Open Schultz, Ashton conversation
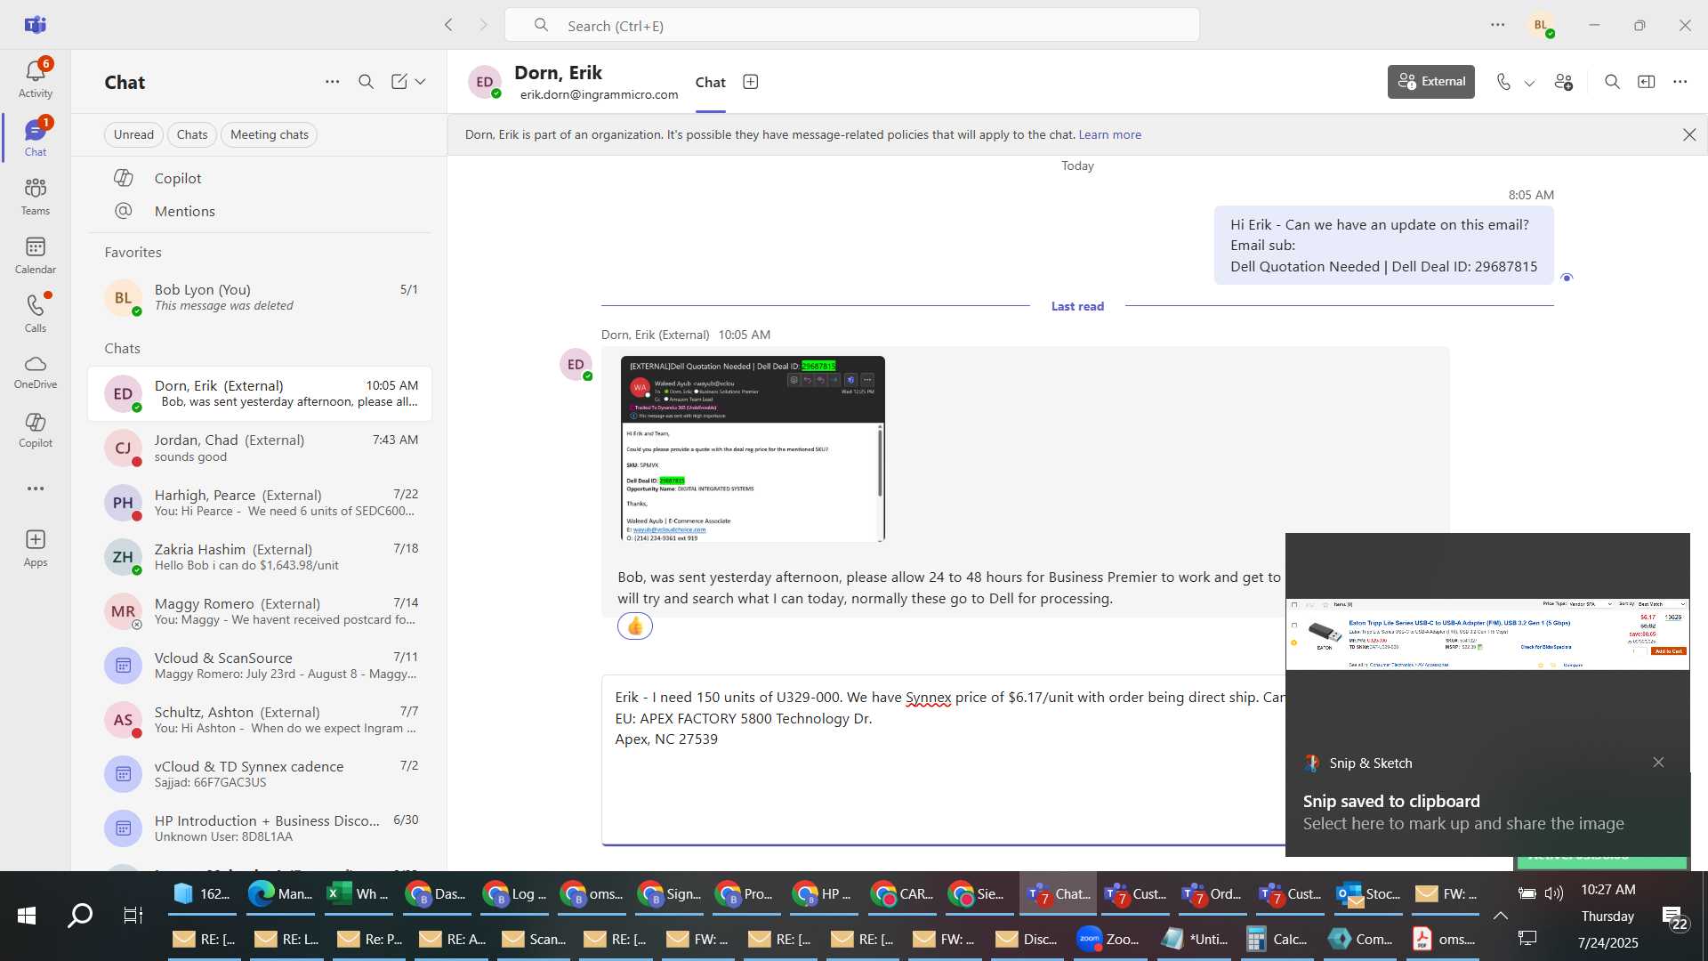Image resolution: width=1708 pixels, height=961 pixels. 260,719
